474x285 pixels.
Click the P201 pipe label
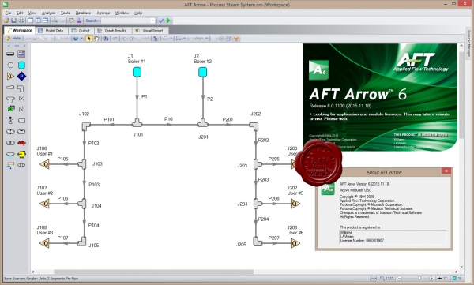(228, 119)
